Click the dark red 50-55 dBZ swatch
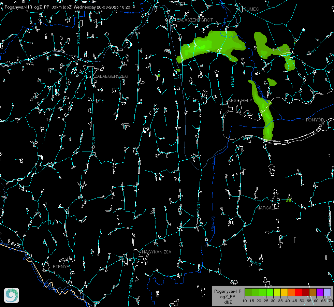This screenshot has height=307, width=334. pyautogui.click(x=306, y=292)
